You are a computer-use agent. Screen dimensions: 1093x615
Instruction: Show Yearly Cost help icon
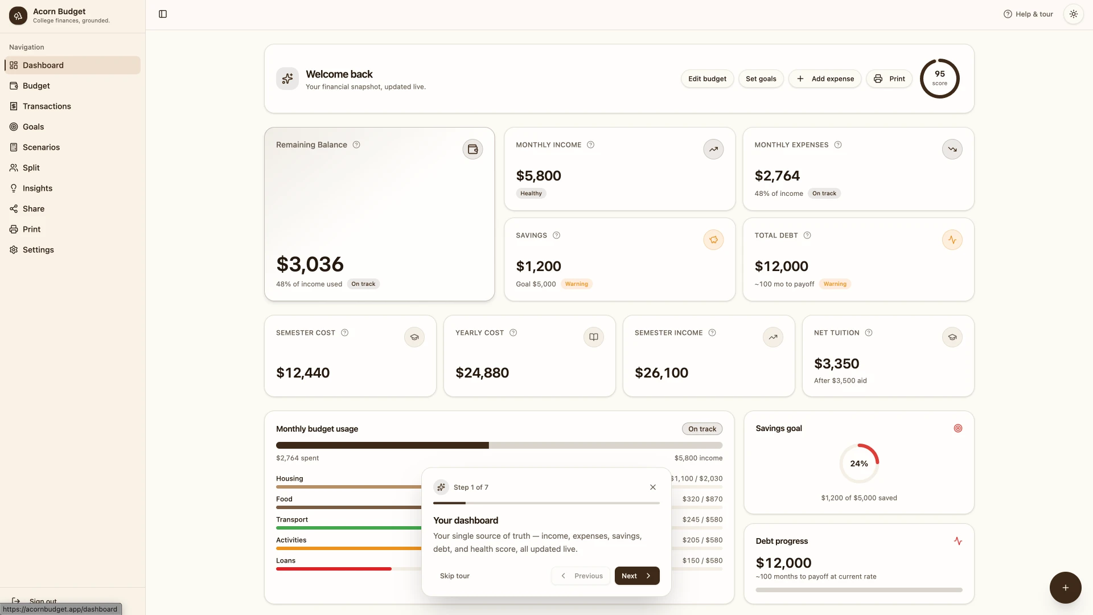(513, 333)
